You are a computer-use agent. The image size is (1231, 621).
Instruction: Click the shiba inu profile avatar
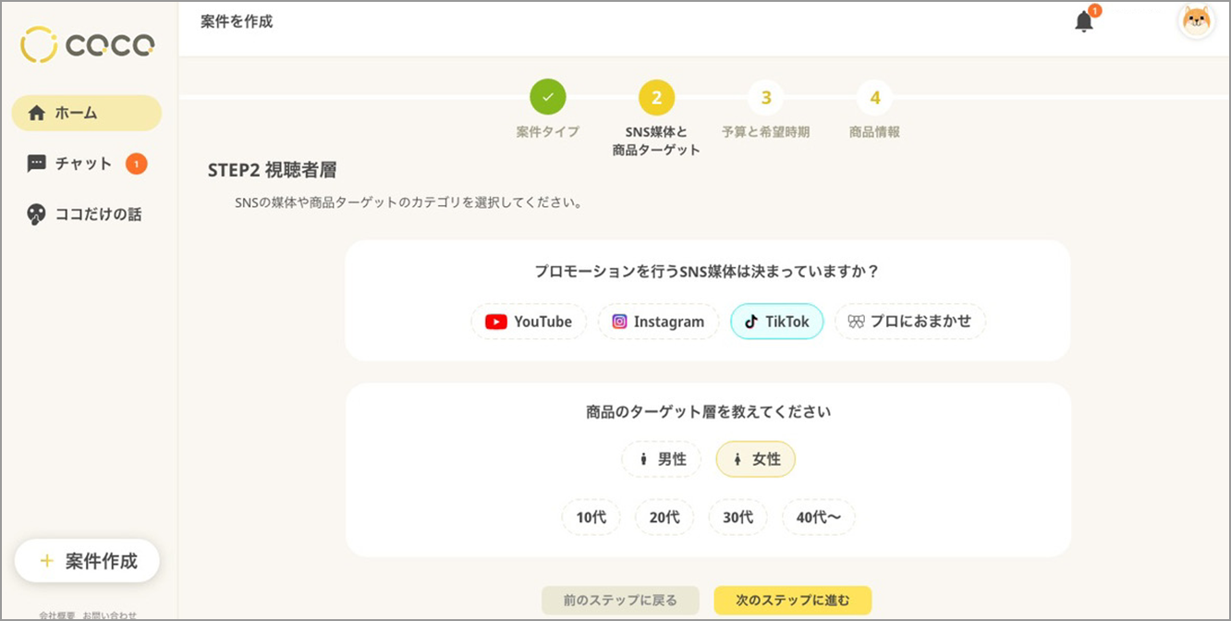1197,20
